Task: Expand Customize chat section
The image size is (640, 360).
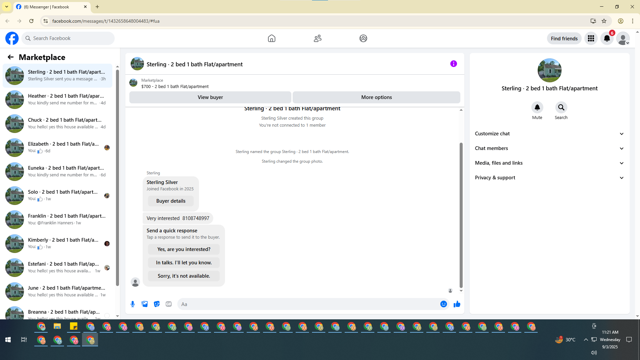Action: [549, 134]
